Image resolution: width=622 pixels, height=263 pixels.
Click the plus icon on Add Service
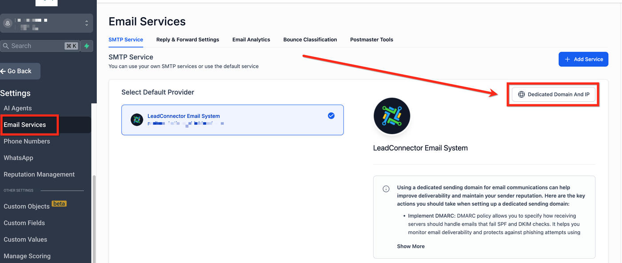tap(567, 59)
